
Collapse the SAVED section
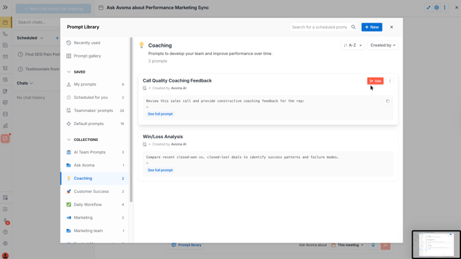click(x=69, y=72)
